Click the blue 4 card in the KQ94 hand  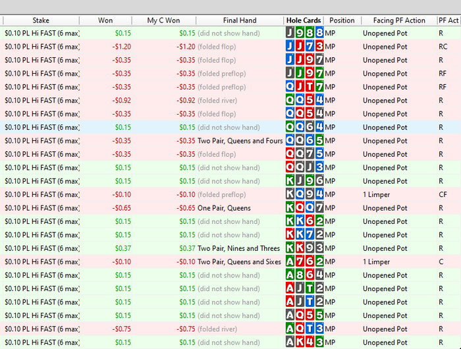[319, 194]
